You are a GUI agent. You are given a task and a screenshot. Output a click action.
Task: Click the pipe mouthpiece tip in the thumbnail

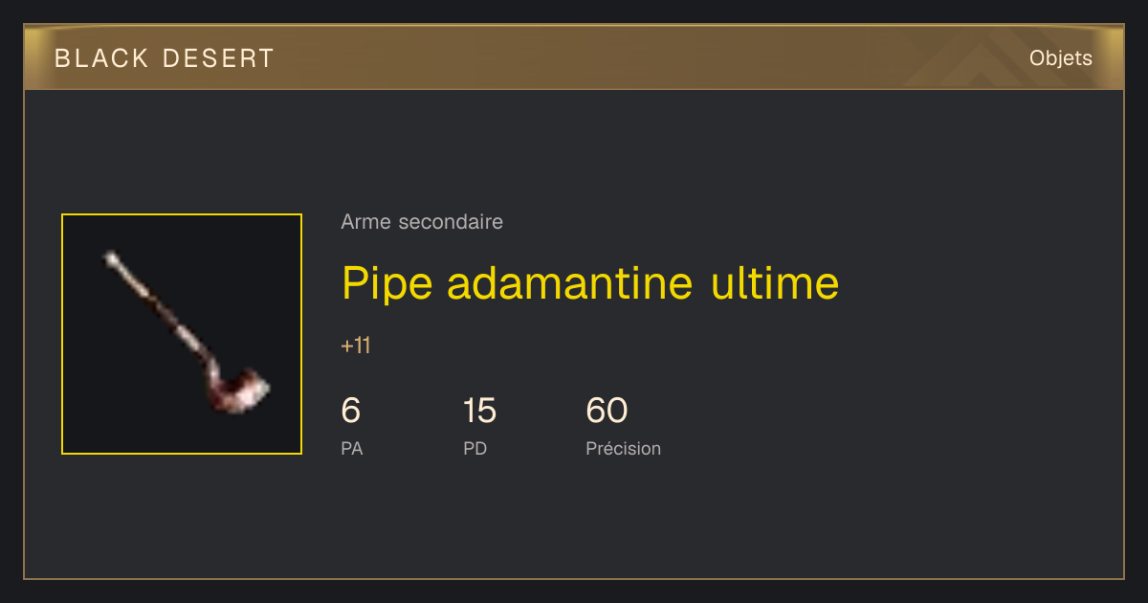tap(111, 257)
